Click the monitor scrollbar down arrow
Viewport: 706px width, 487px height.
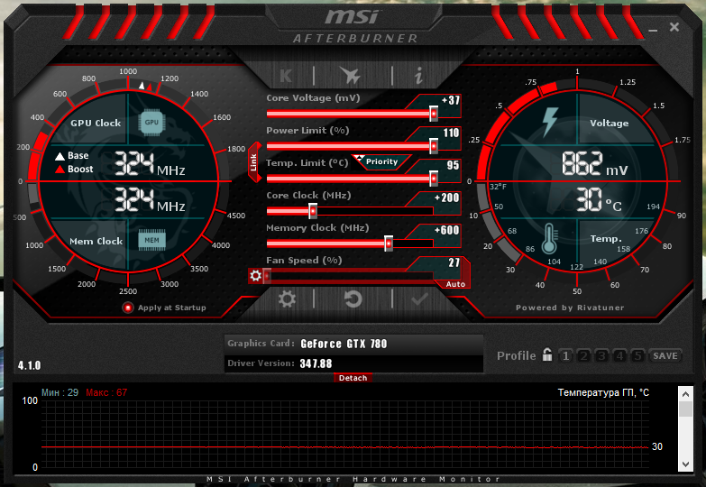coord(685,464)
